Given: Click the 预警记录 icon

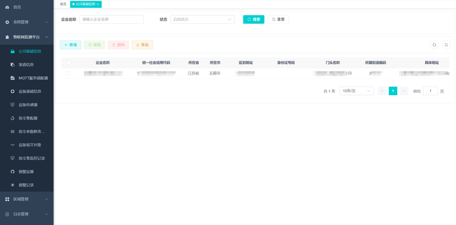Looking at the screenshot, I should pyautogui.click(x=13, y=185).
